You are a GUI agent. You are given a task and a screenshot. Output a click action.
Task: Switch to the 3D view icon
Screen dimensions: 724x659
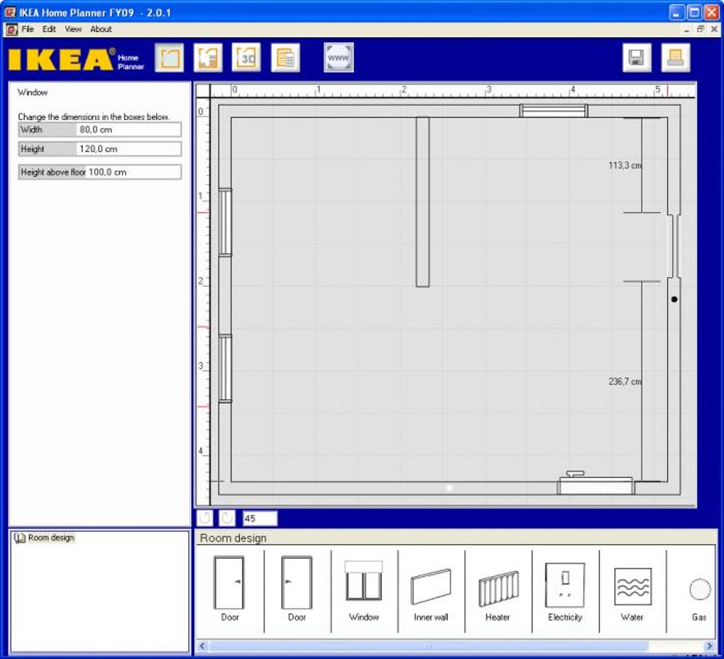(246, 58)
